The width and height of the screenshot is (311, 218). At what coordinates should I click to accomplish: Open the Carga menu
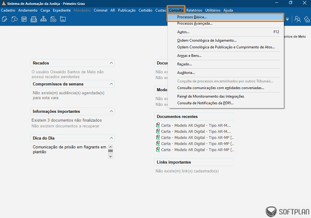pyautogui.click(x=45, y=10)
